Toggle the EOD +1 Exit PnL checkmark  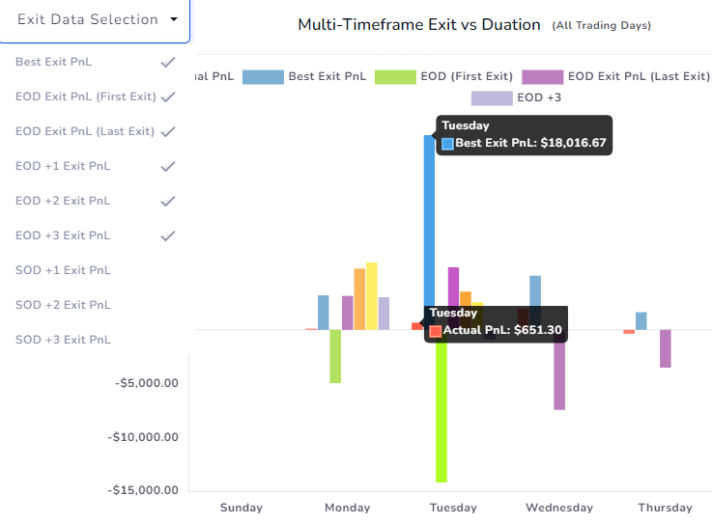[168, 167]
